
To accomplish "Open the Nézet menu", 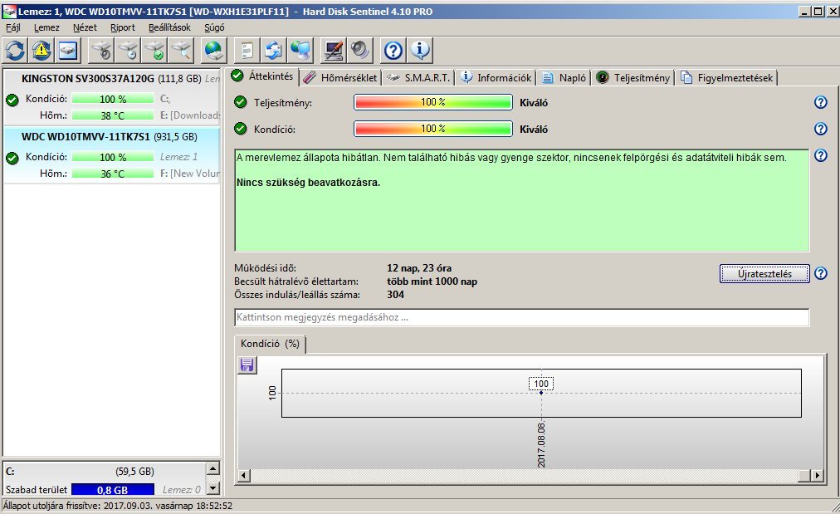I will (x=85, y=27).
